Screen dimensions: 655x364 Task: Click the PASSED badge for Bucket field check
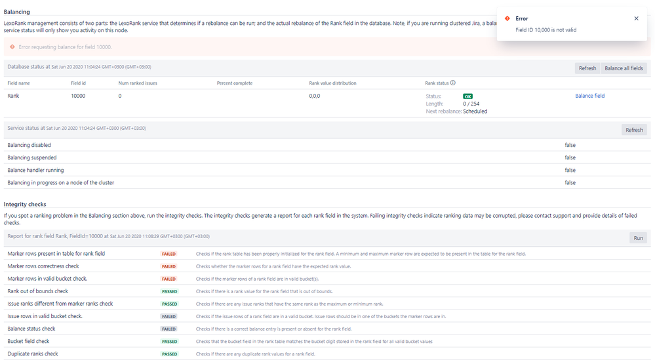pos(170,342)
